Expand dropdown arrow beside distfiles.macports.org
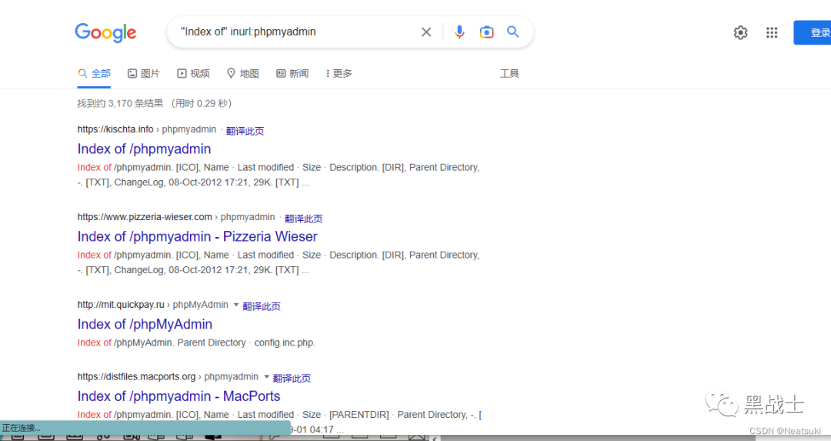The width and height of the screenshot is (831, 441). [x=266, y=376]
